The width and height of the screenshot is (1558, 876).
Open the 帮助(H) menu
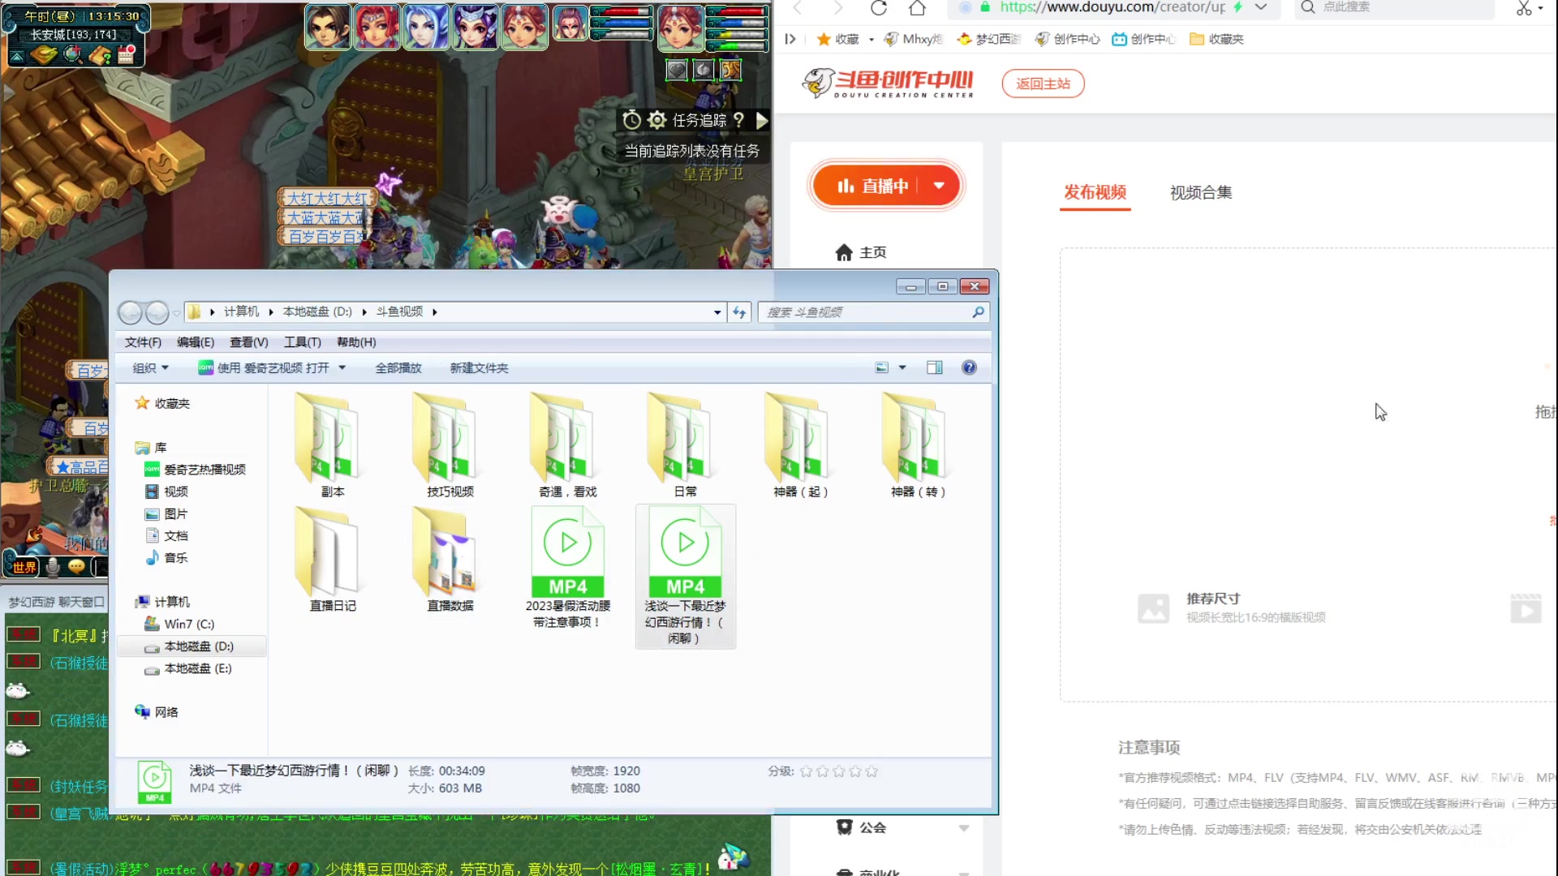(356, 342)
